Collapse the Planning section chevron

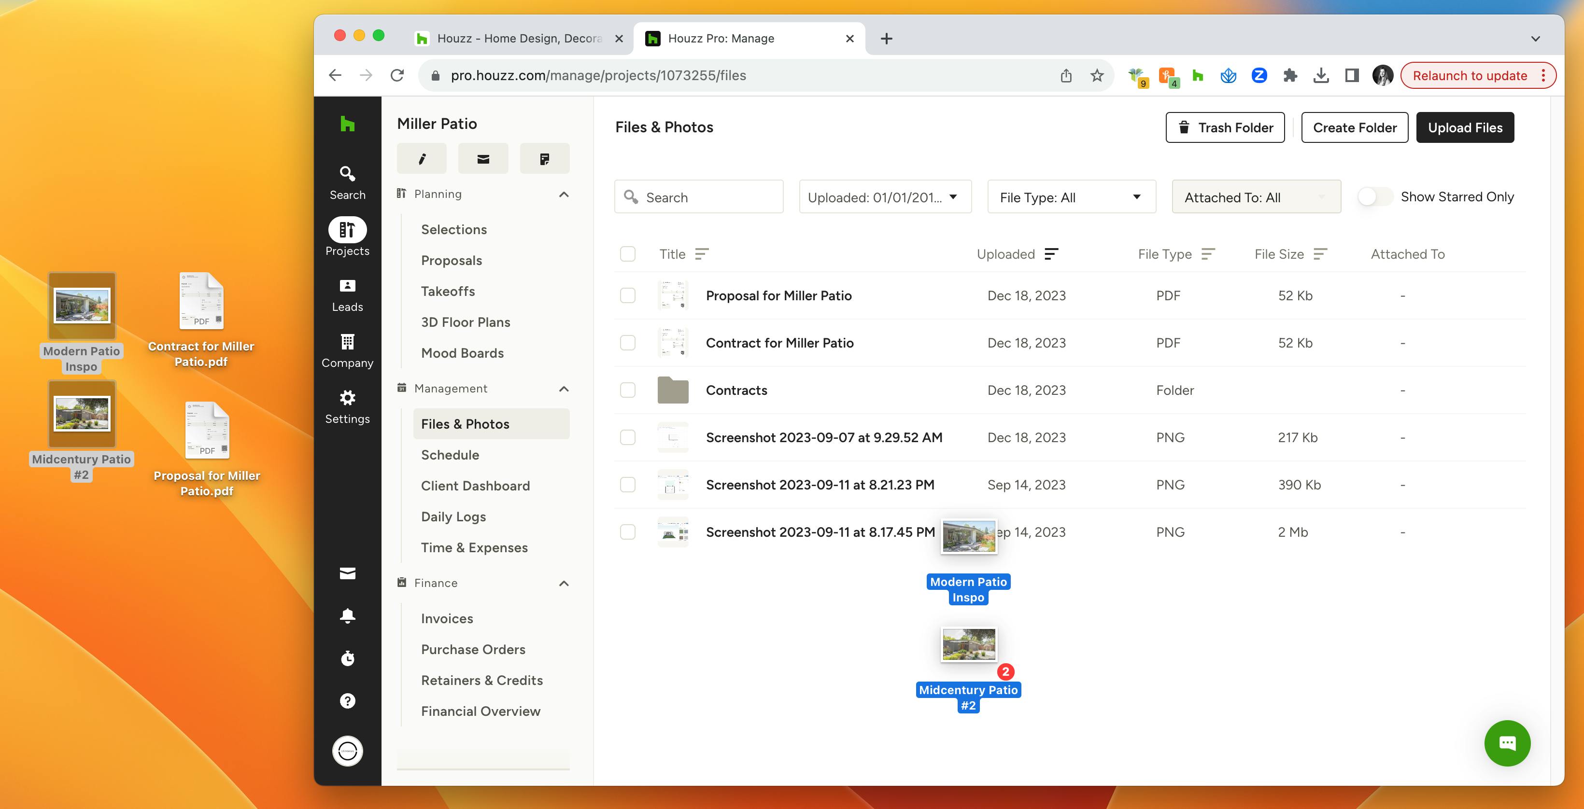564,194
